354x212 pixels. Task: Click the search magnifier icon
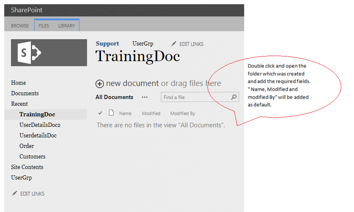(234, 97)
